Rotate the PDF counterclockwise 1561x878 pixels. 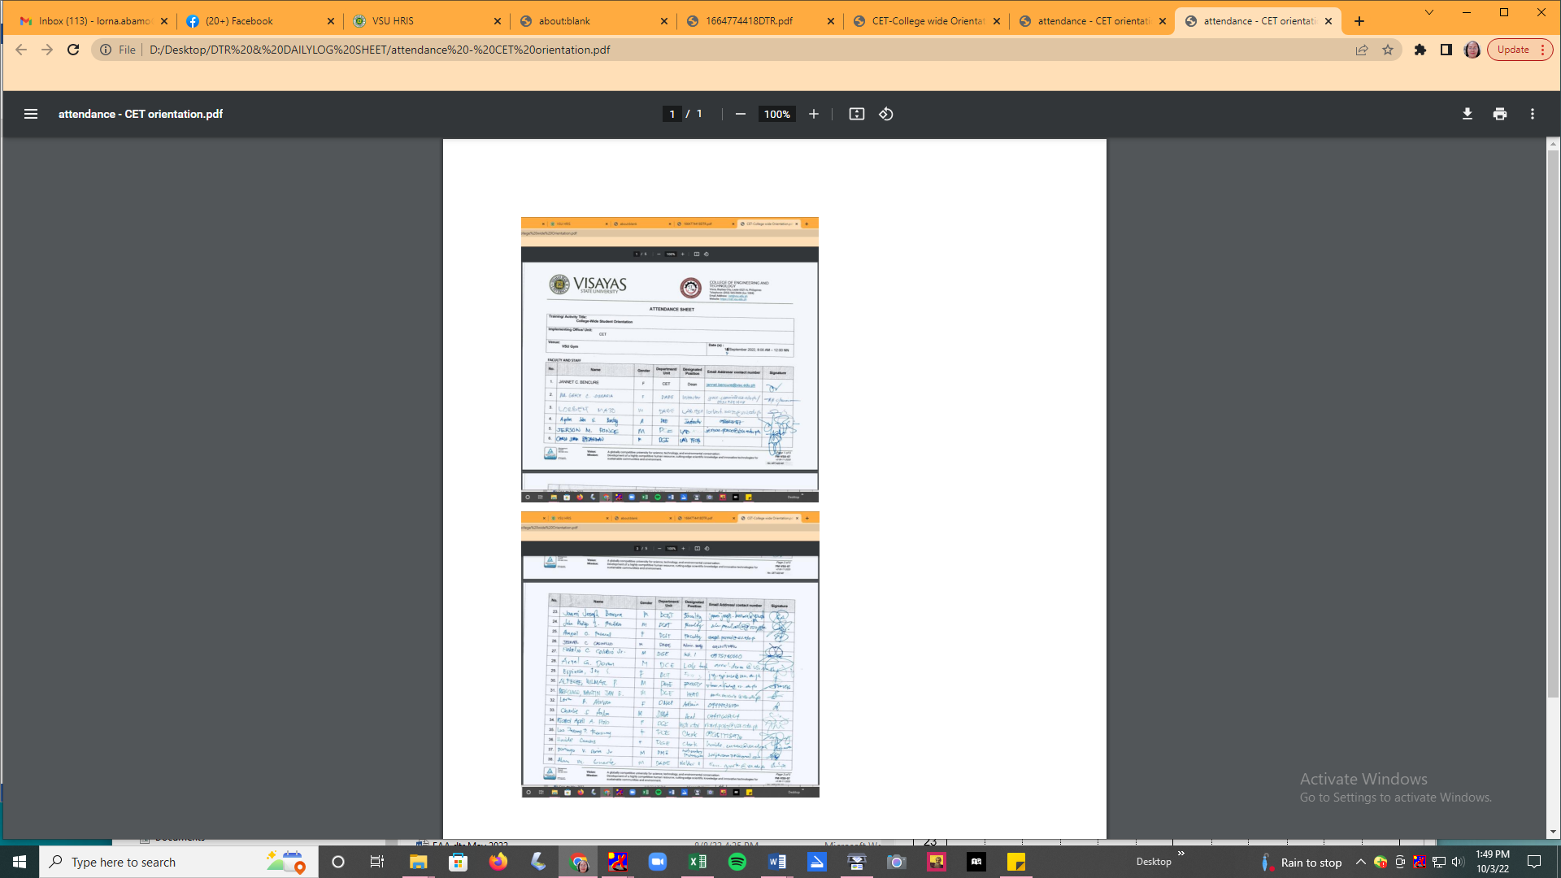pos(886,114)
